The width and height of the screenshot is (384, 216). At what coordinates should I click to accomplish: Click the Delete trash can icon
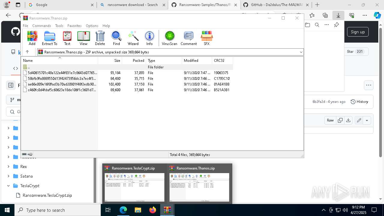(100, 38)
